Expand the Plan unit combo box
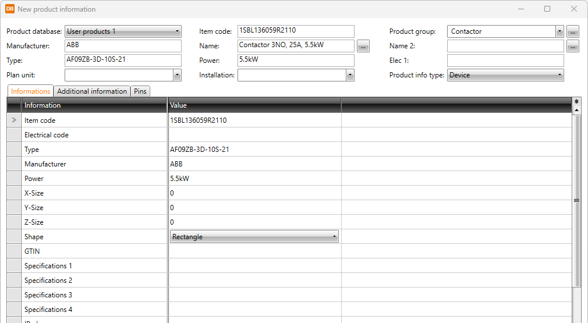 (177, 75)
